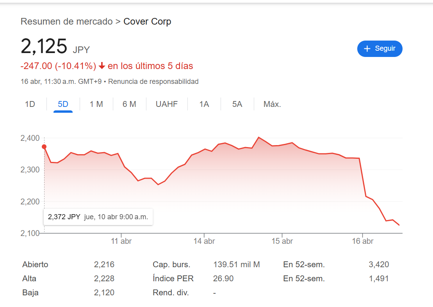
Task: Click the Alta value 2,228
Action: point(104,279)
